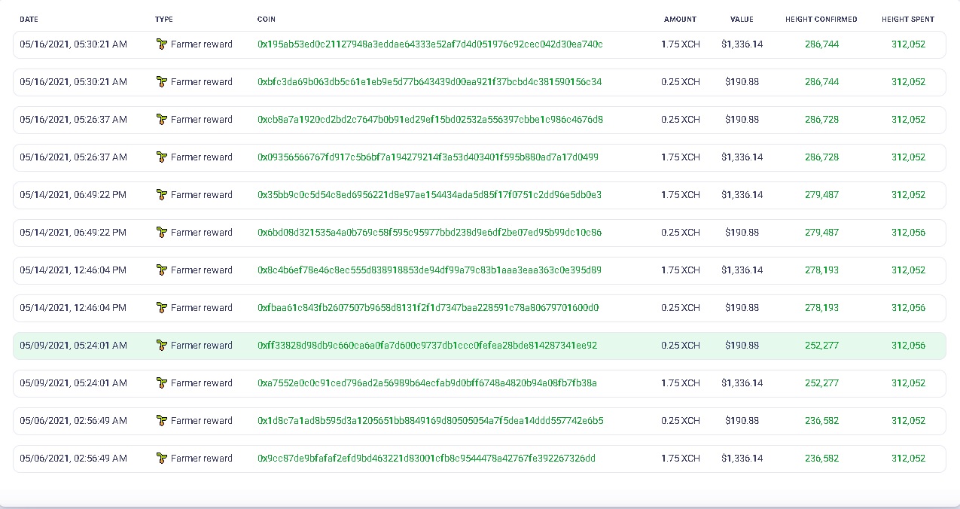
Task: Sort by the VALUE column header
Action: 742,20
